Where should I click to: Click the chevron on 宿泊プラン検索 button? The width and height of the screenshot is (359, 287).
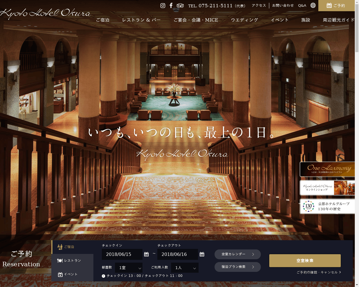[x=253, y=267]
